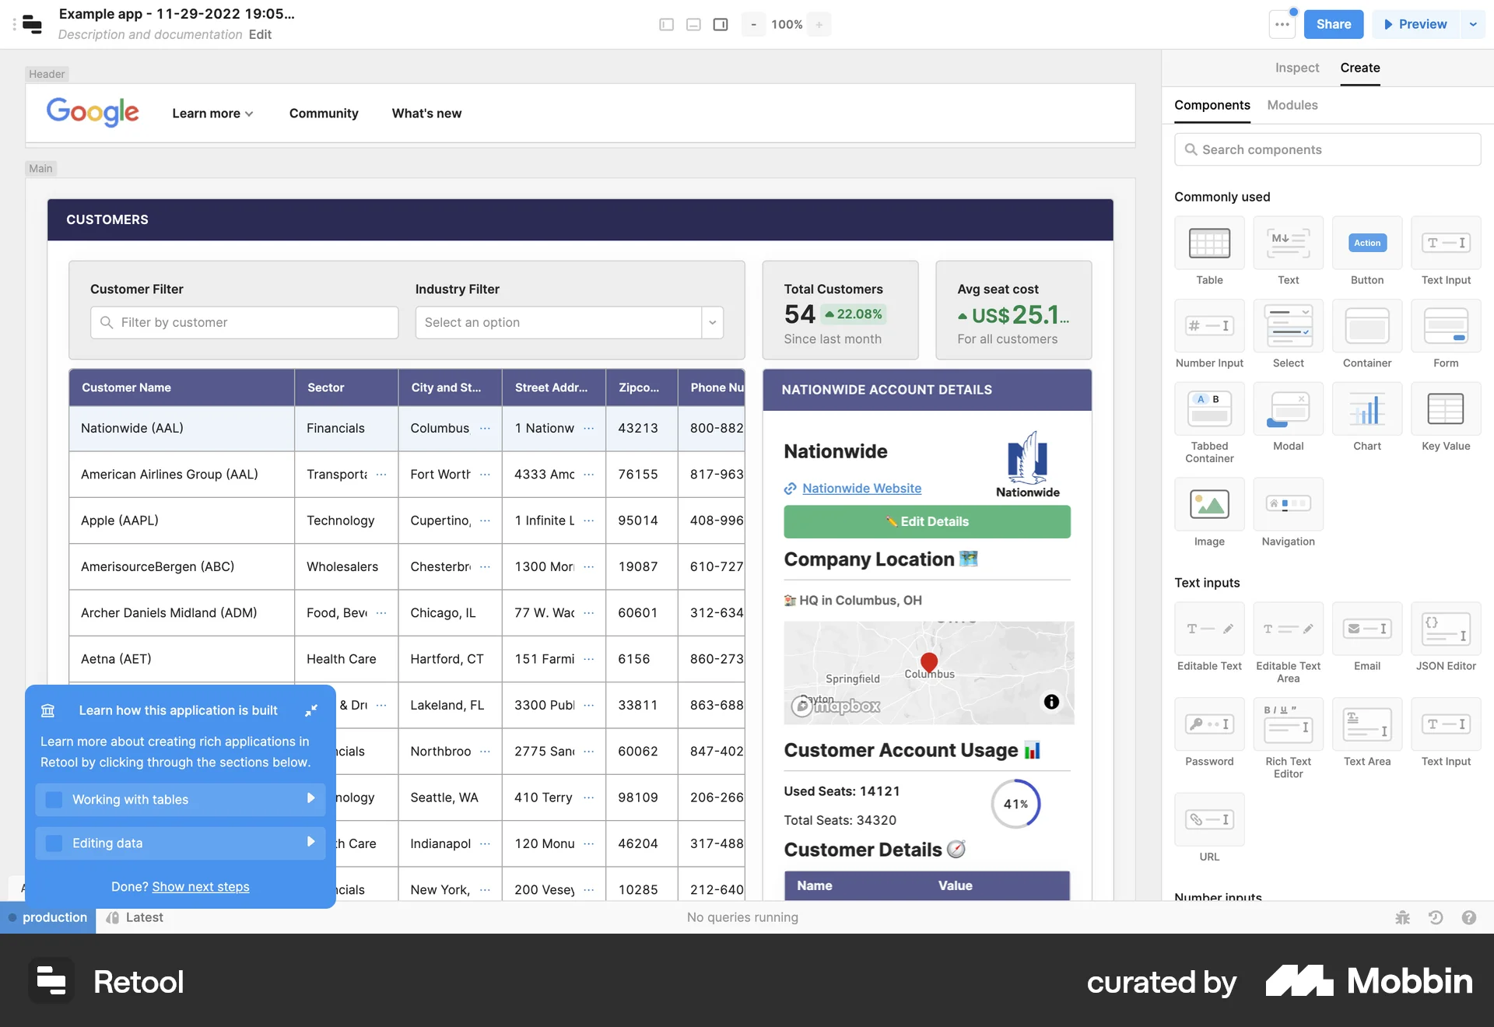Open the debug console via bug icon
This screenshot has height=1027, width=1494.
tap(1401, 917)
